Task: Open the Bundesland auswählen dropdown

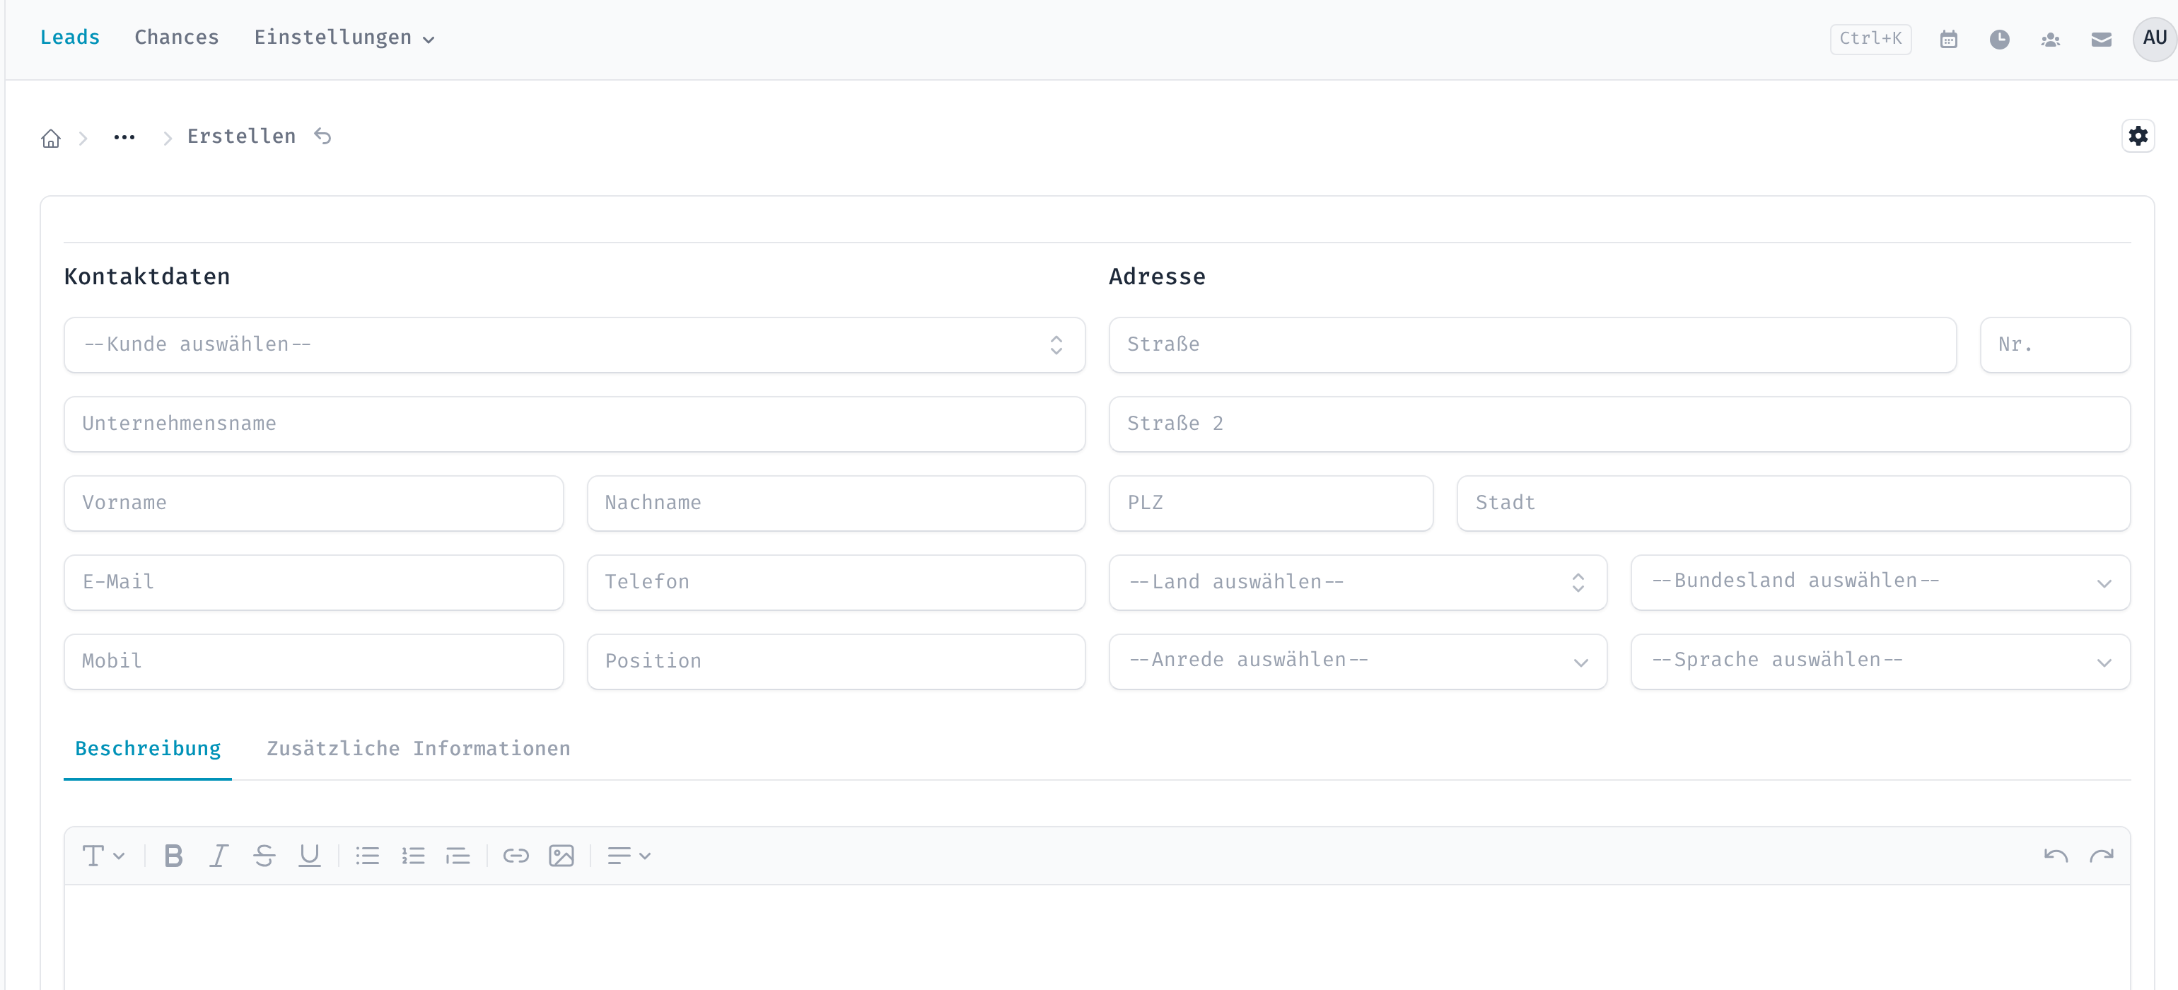Action: [1880, 583]
